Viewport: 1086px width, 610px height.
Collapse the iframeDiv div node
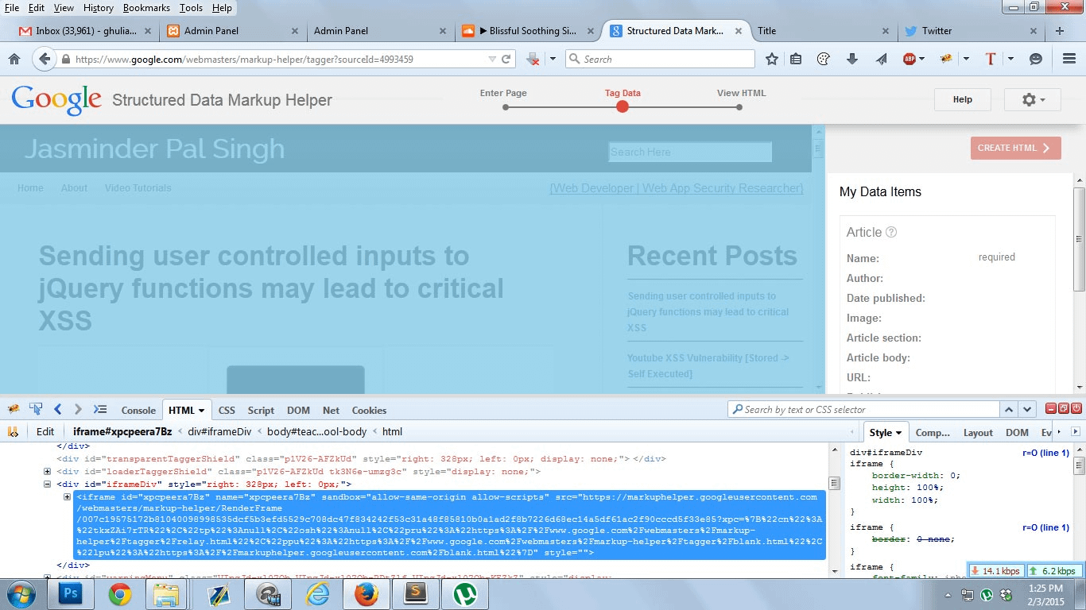point(48,484)
